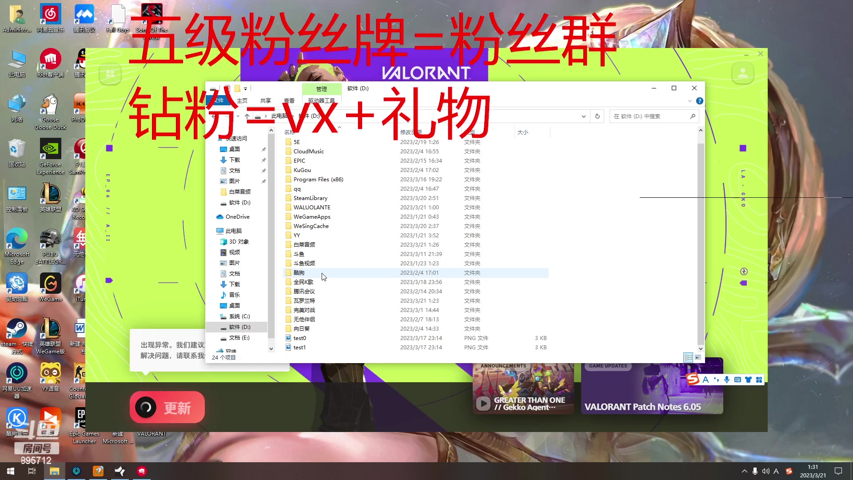Open File Explorer from the taskbar
This screenshot has width=853, height=480.
54,471
